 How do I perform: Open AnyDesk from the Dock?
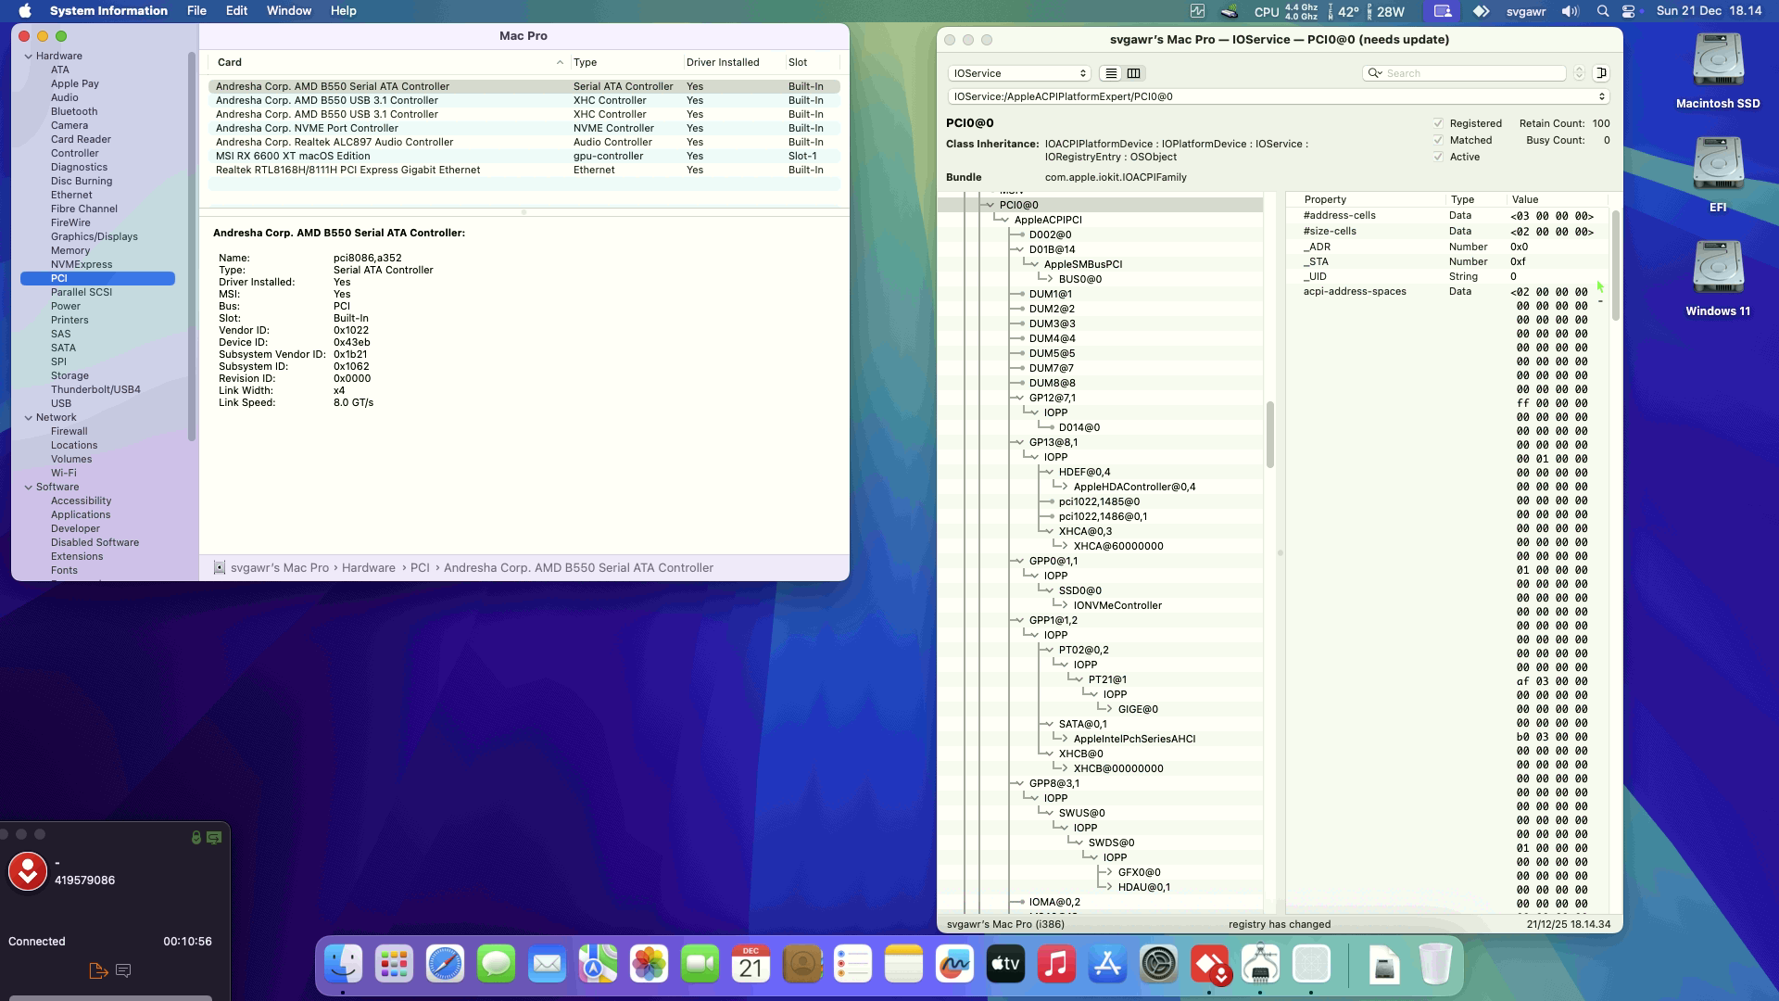tap(1209, 965)
